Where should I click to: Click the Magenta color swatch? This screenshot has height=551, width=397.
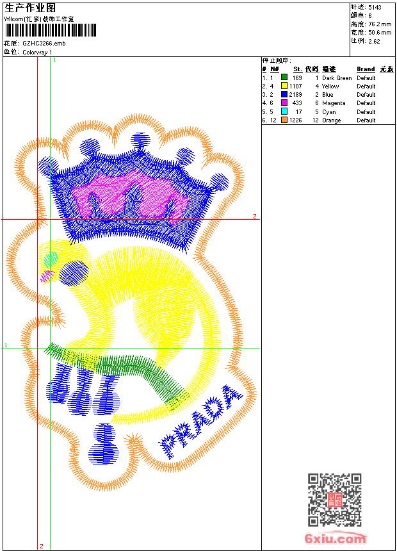tap(284, 103)
